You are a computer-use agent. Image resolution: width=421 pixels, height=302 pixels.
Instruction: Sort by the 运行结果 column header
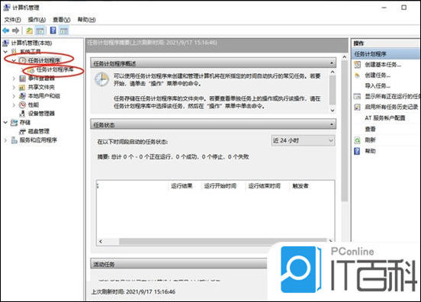click(x=182, y=186)
